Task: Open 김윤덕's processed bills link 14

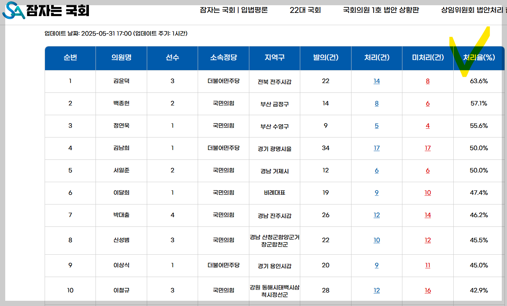Action: 377,81
